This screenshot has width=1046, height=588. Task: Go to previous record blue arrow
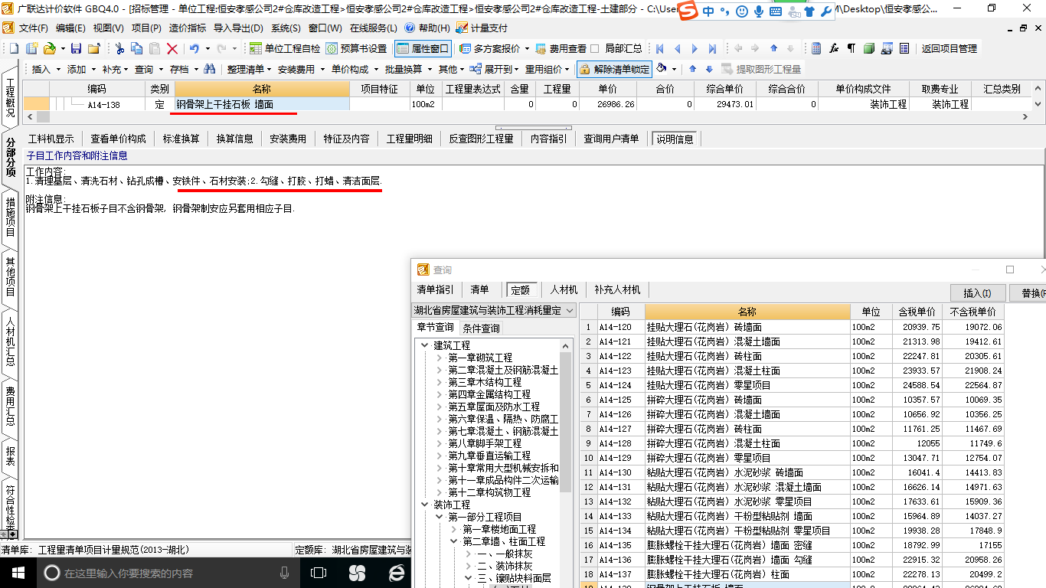point(676,48)
